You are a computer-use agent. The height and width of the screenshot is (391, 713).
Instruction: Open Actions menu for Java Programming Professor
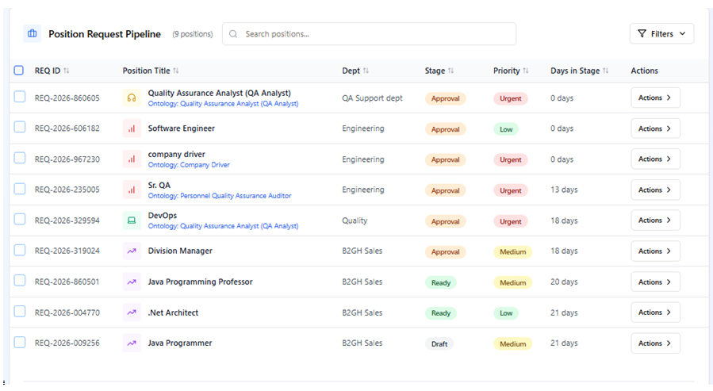[x=655, y=282]
